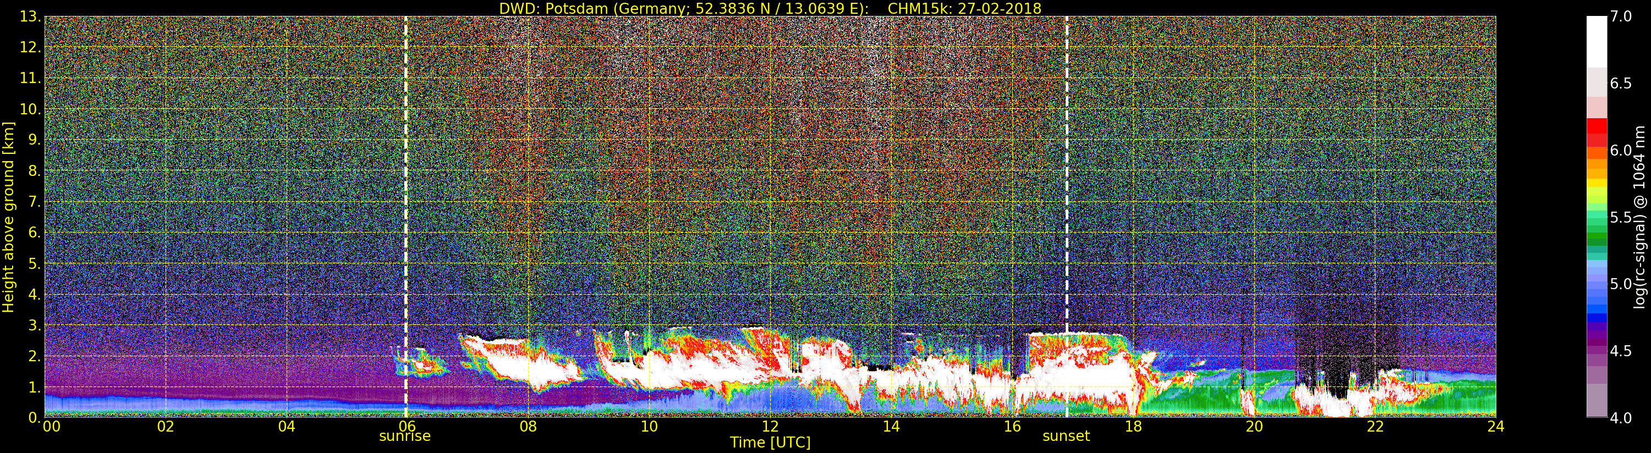Click the height axis tick "1."
The image size is (1651, 453).
click(35, 387)
